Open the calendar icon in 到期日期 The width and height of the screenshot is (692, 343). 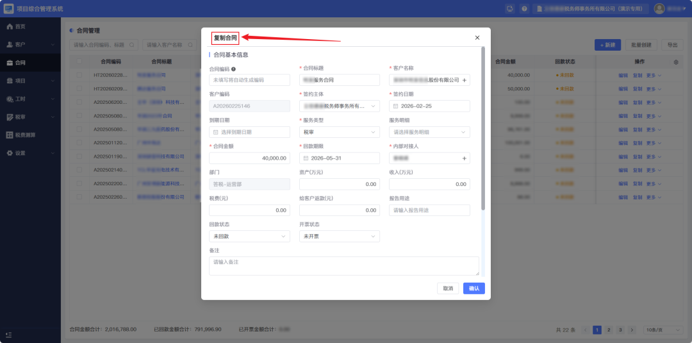216,132
